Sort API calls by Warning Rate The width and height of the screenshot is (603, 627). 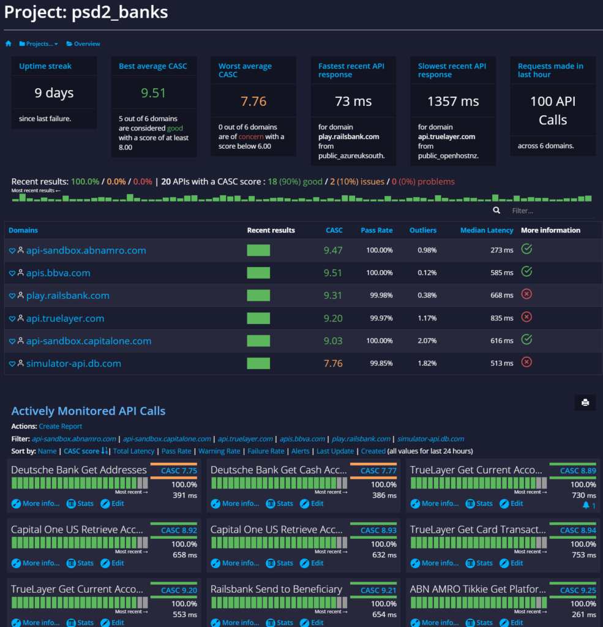point(219,451)
